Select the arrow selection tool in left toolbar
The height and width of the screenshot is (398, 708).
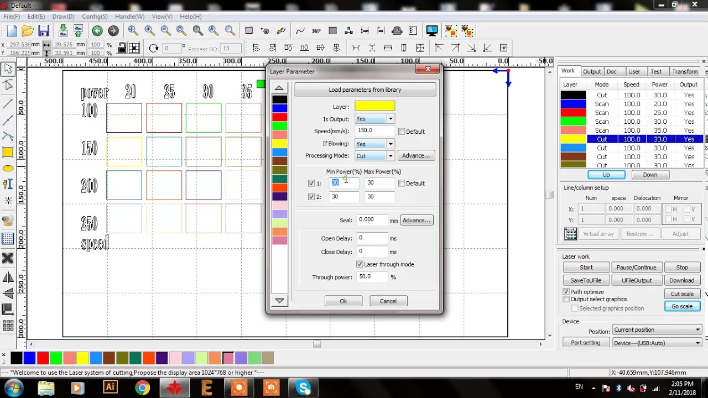(x=8, y=69)
